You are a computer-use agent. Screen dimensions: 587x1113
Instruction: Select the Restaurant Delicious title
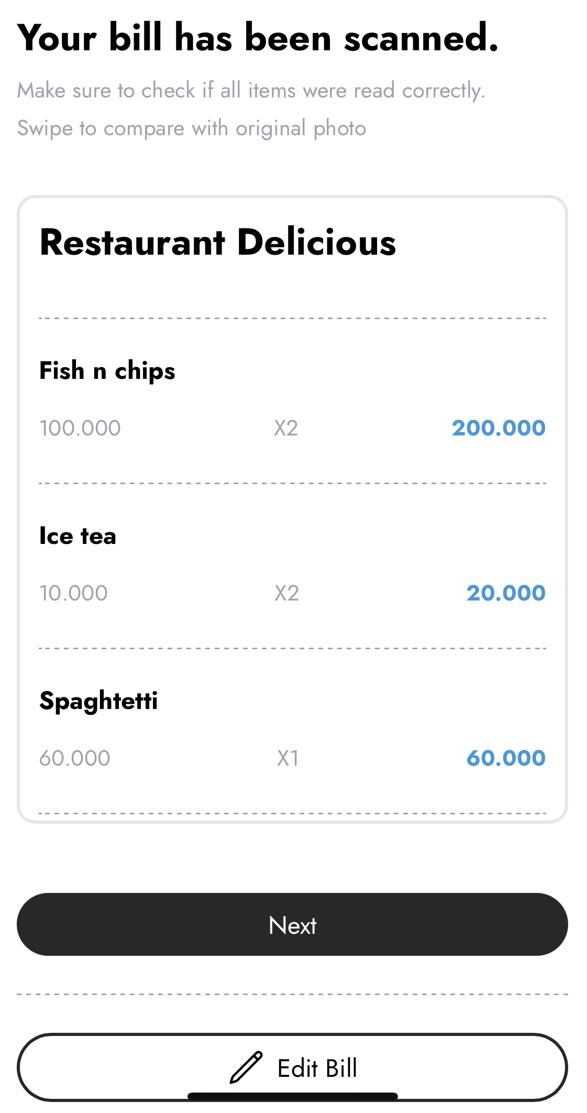tap(218, 243)
